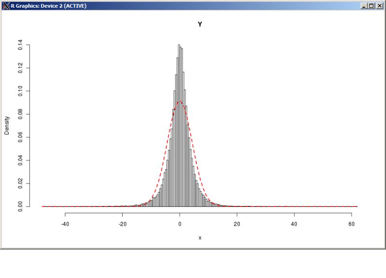Maximize the R Graphics Device 2 window
386x278 pixels.
372,6
